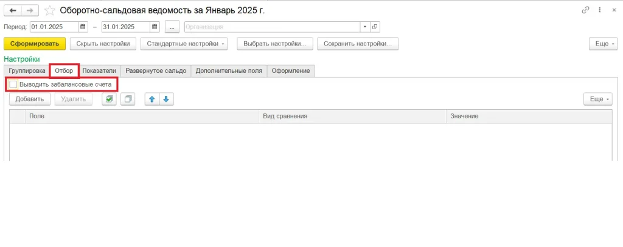Copy link via the chain icon
623x247 pixels.
pos(585,11)
